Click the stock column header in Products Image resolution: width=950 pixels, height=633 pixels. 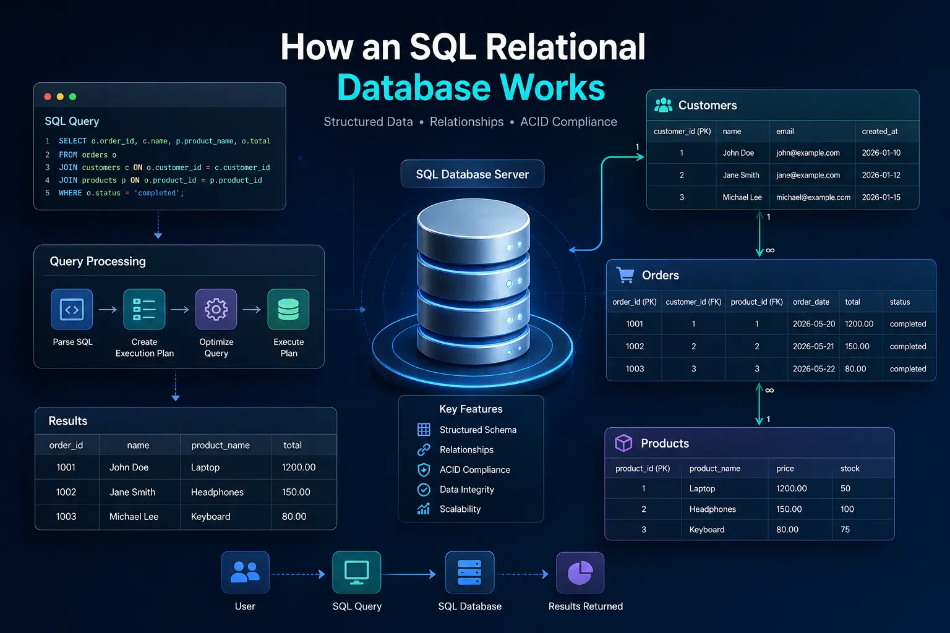pyautogui.click(x=850, y=469)
